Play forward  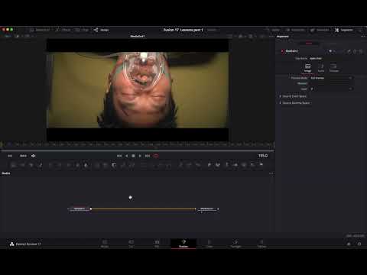pyautogui.click(x=140, y=156)
